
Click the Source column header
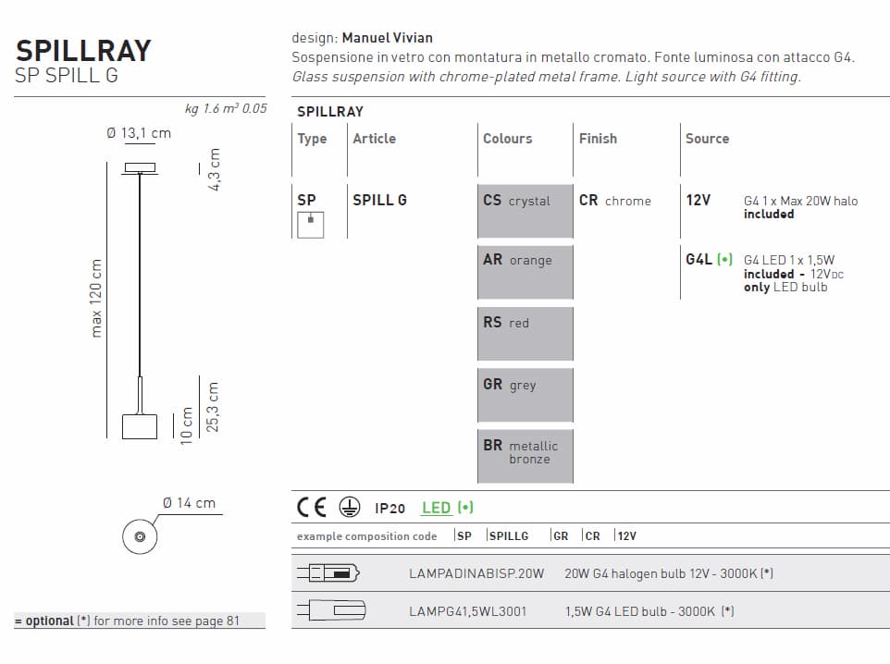coord(707,139)
